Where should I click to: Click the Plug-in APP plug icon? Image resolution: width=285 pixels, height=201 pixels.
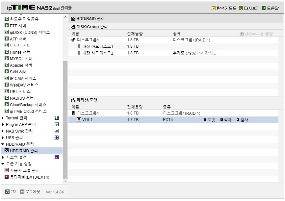click(57, 124)
